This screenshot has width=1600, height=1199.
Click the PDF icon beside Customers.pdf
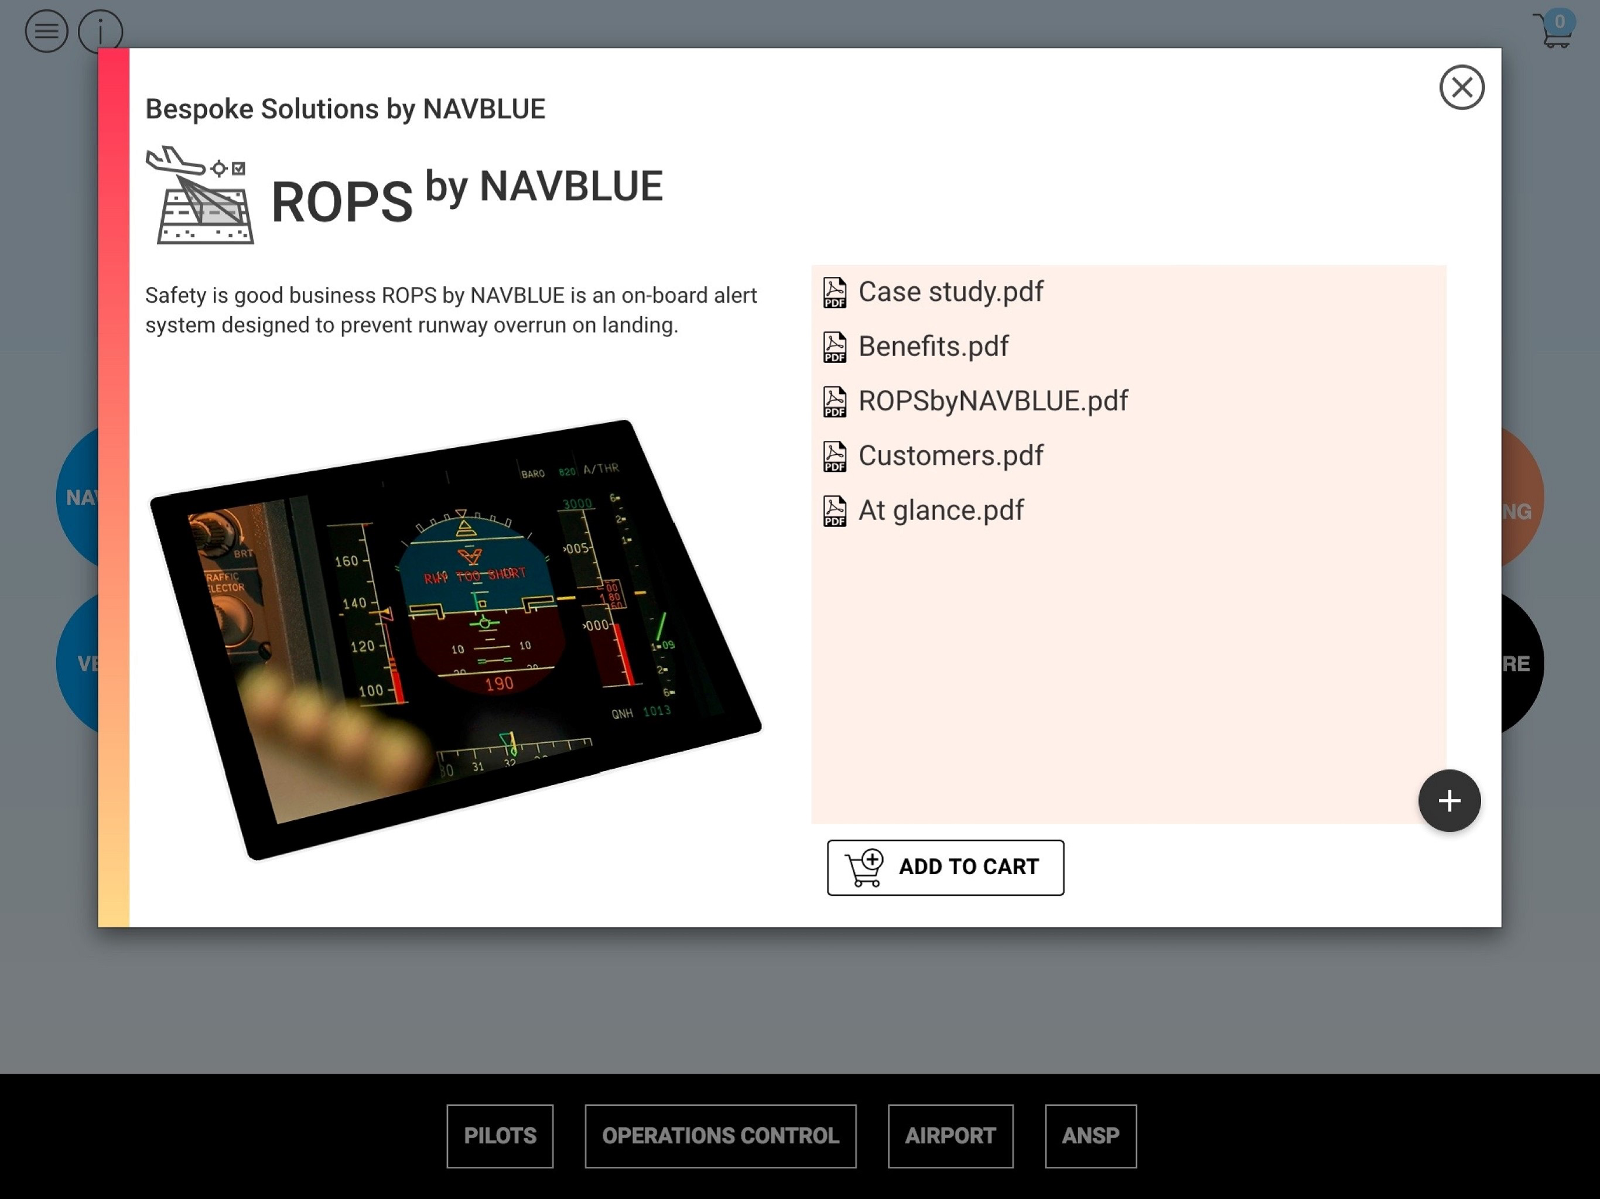click(x=835, y=456)
